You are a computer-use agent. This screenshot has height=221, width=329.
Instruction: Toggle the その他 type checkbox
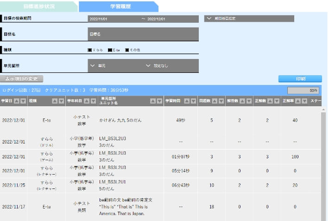(127, 50)
